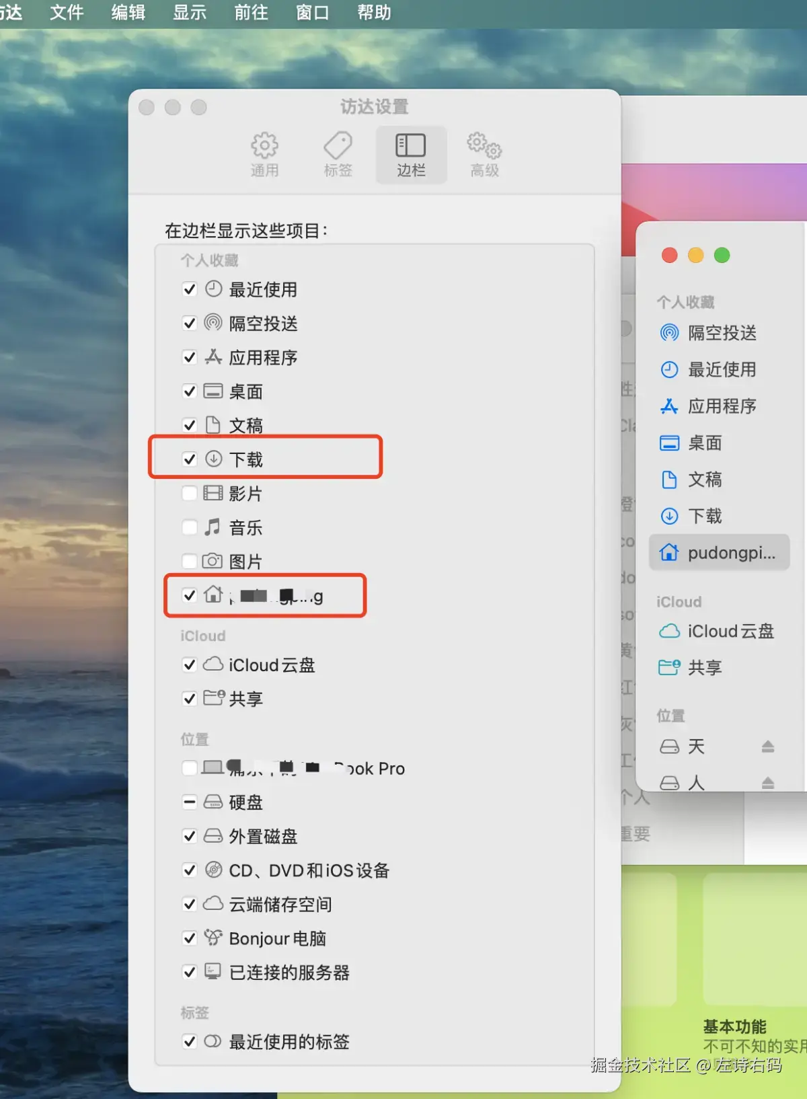The width and height of the screenshot is (807, 1099).
Task: Enable the 图片 checkbox
Action: coord(190,561)
